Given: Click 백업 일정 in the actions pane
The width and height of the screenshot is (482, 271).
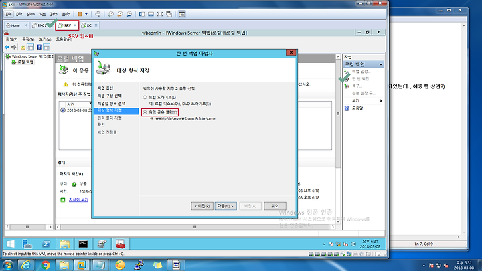Looking at the screenshot, I should pyautogui.click(x=361, y=72).
